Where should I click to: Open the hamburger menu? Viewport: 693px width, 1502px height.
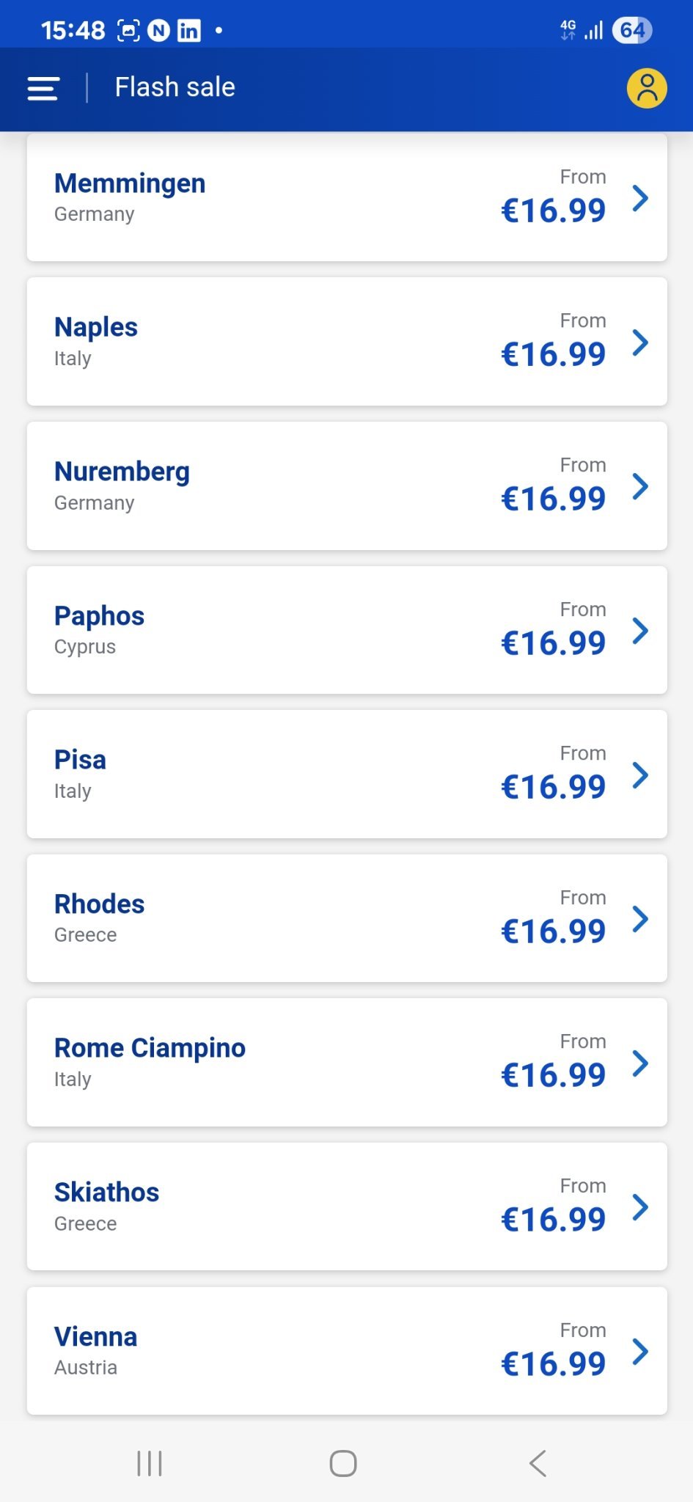click(x=43, y=89)
